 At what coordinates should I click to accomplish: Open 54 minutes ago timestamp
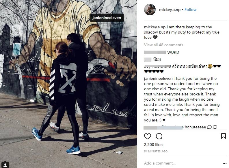click(156, 151)
